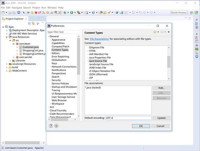Select the *.java (locked) association
The image size is (200, 151).
[93, 88]
